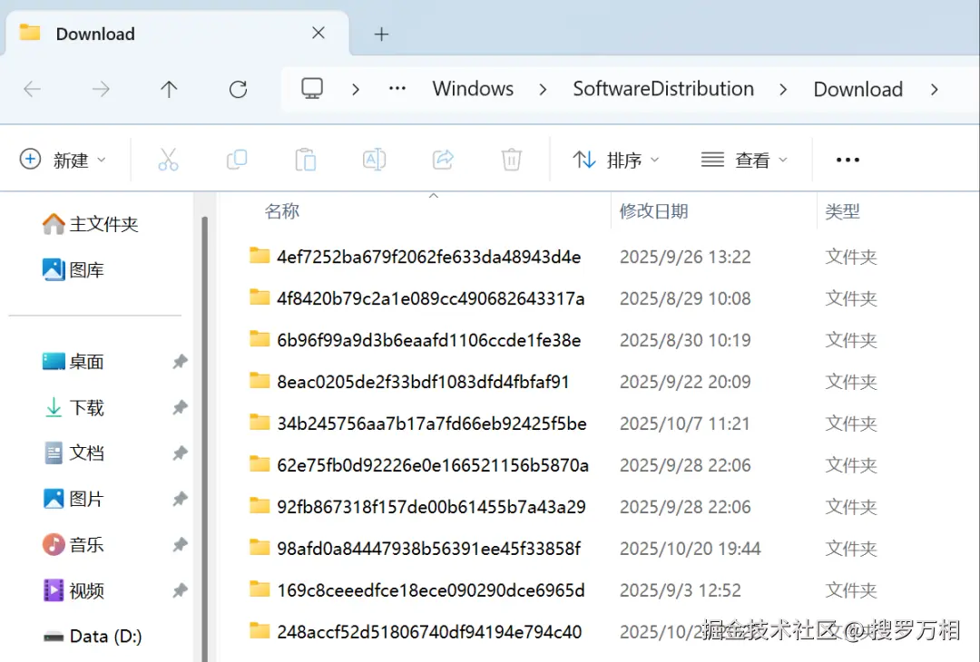980x662 pixels.
Task: Close the Download tab
Action: (318, 33)
